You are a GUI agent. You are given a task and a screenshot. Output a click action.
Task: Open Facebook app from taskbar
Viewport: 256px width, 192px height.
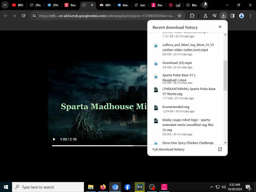click(127, 187)
